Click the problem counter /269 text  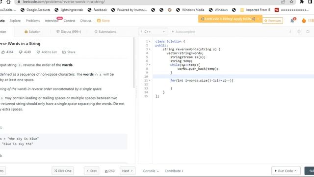pos(110,171)
